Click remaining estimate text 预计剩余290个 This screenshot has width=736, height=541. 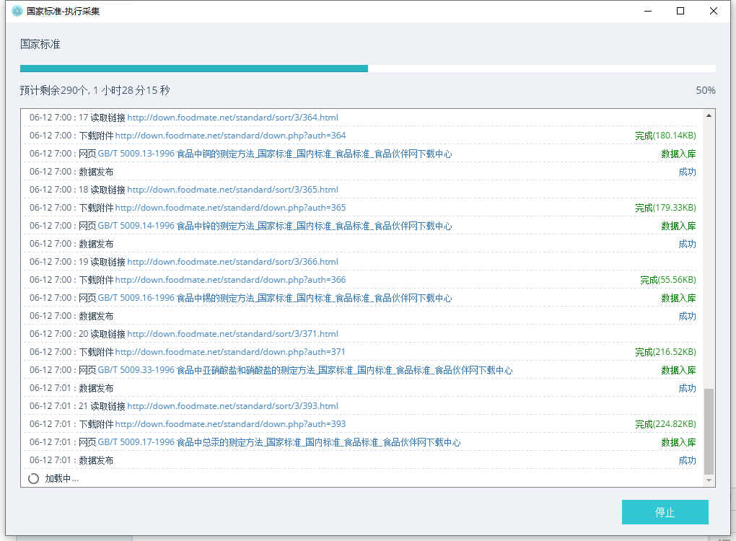54,90
